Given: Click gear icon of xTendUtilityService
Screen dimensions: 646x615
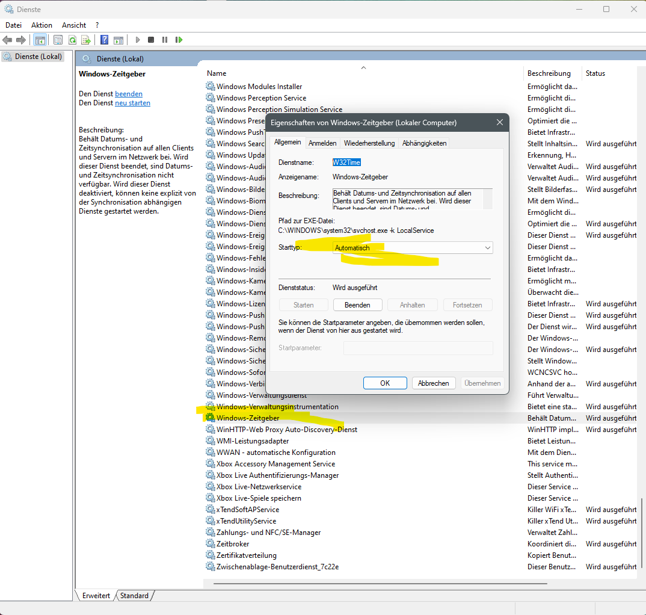Looking at the screenshot, I should click(x=211, y=521).
